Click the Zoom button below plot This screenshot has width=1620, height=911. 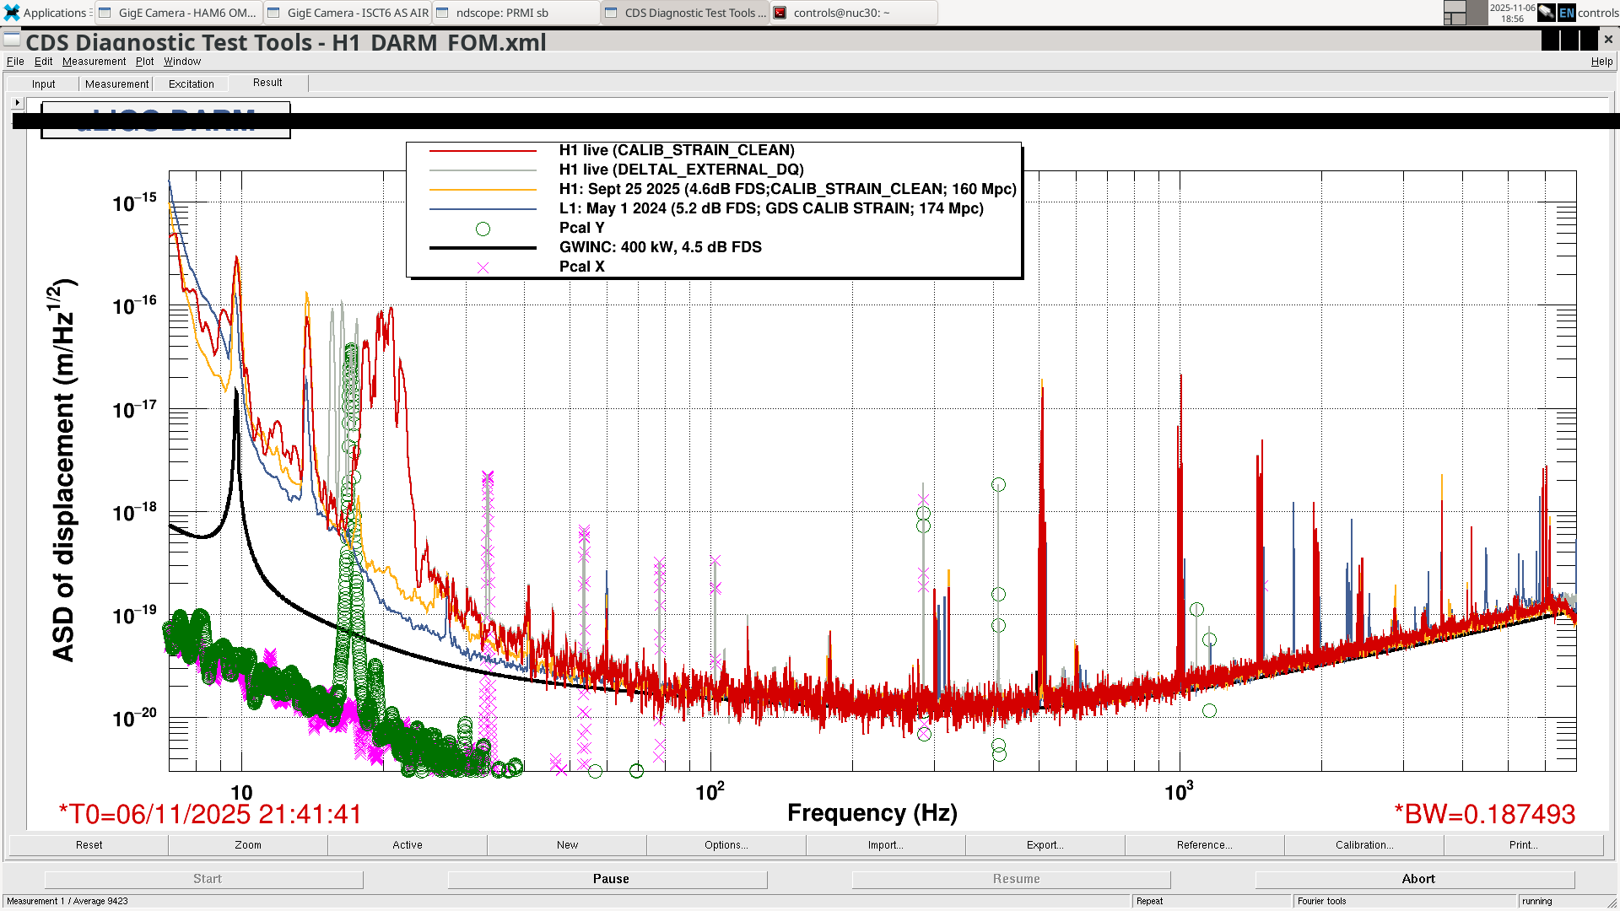[x=247, y=844]
